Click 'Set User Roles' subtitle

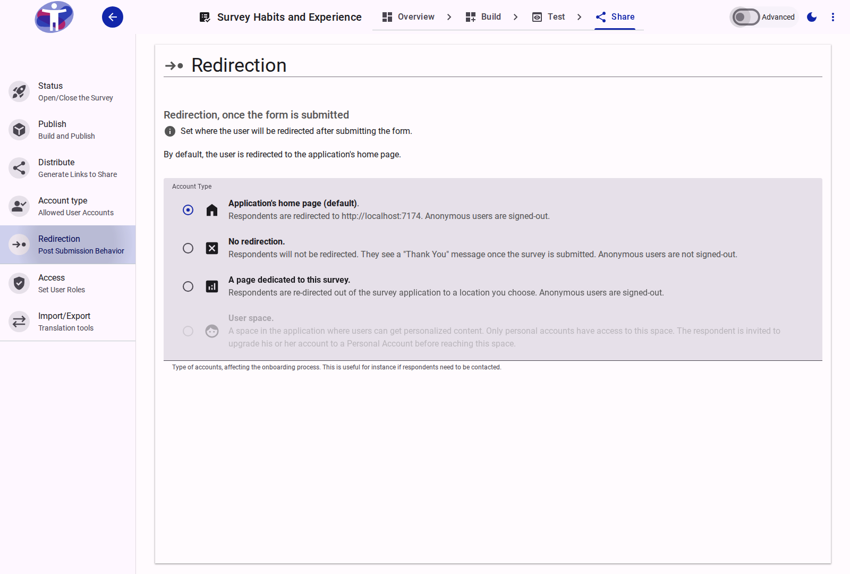click(62, 290)
